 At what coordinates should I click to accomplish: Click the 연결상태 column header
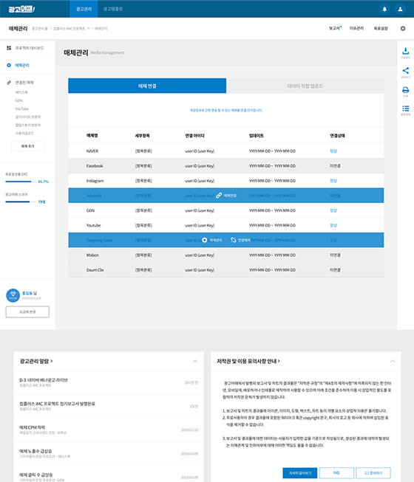[x=337, y=136]
